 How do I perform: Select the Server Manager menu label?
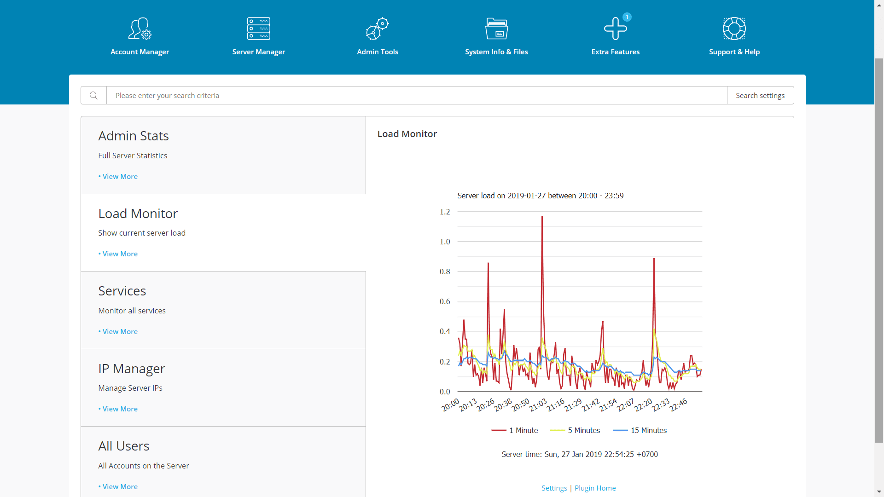(258, 52)
